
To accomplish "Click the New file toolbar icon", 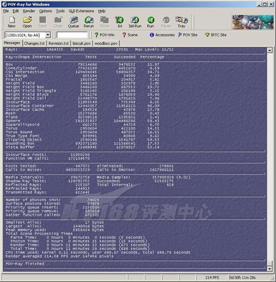I will 12,22.
